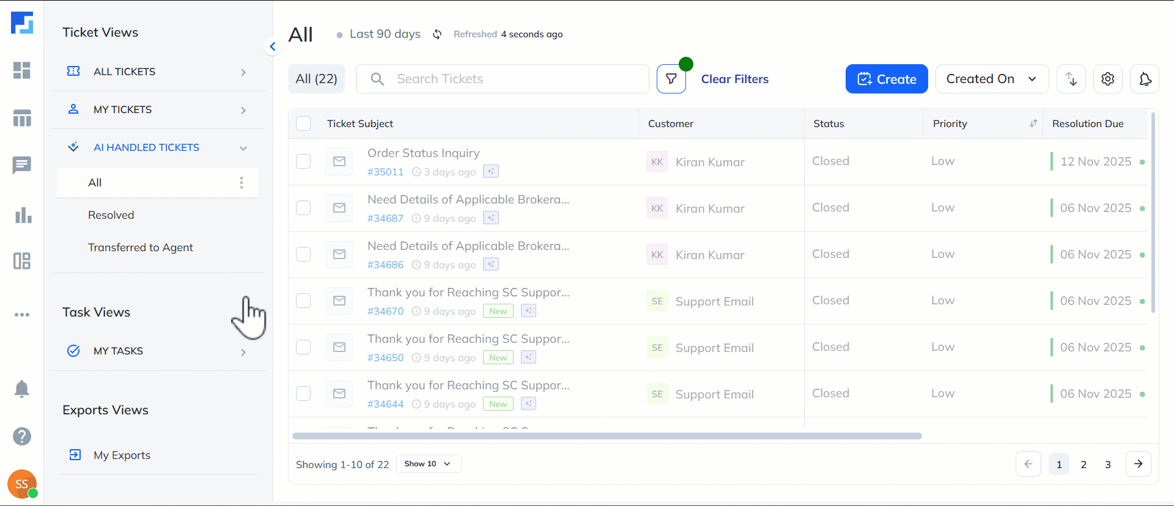Click Status column header
The width and height of the screenshot is (1174, 506).
[x=829, y=123]
